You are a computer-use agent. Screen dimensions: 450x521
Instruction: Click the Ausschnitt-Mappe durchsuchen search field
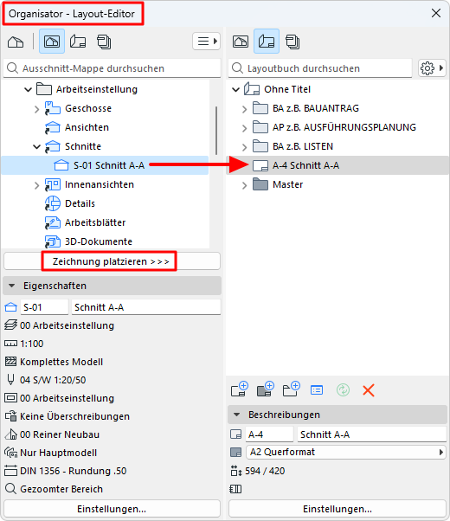112,68
